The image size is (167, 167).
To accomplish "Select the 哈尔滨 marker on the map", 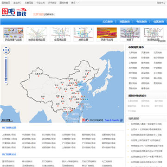I will (88, 72).
